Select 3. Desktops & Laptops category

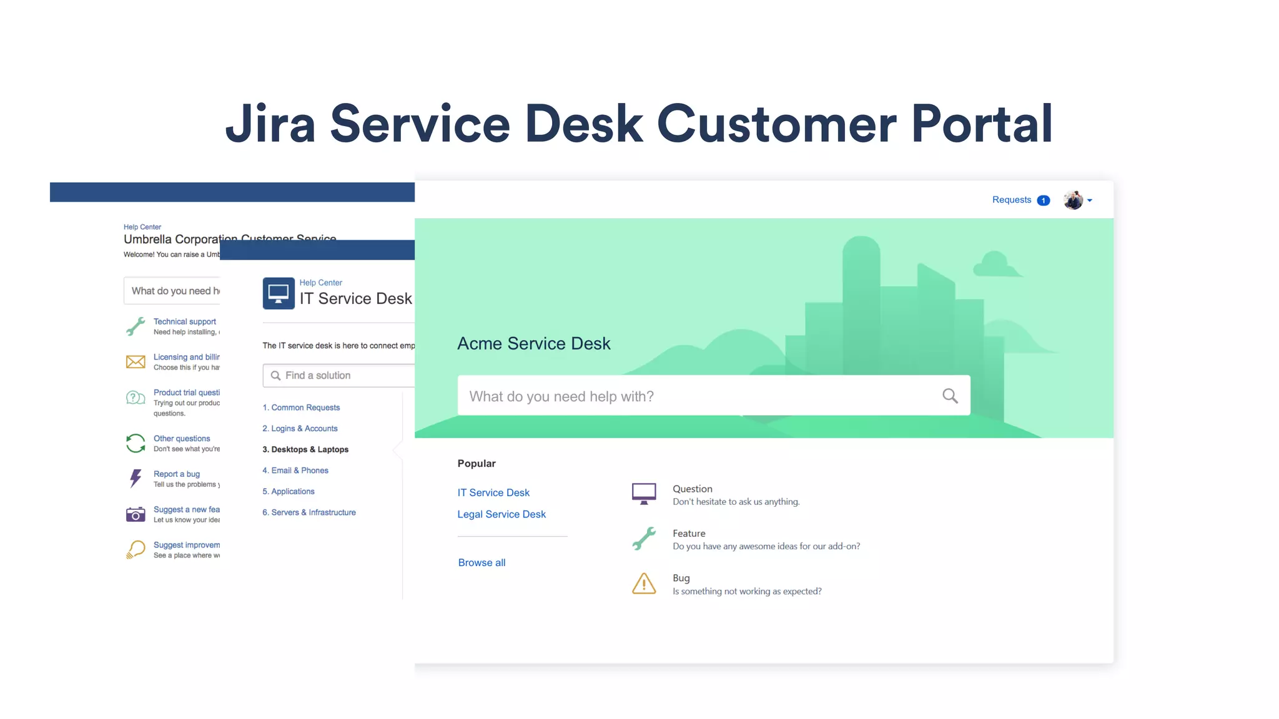305,449
